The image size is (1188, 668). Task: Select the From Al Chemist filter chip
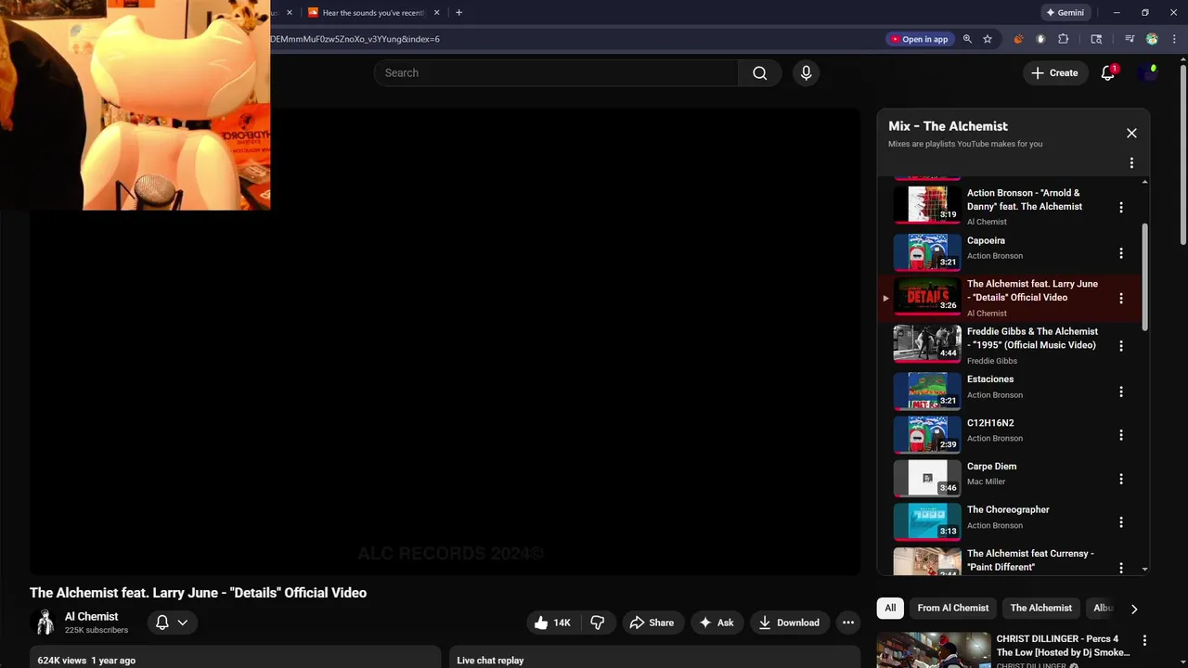(953, 608)
